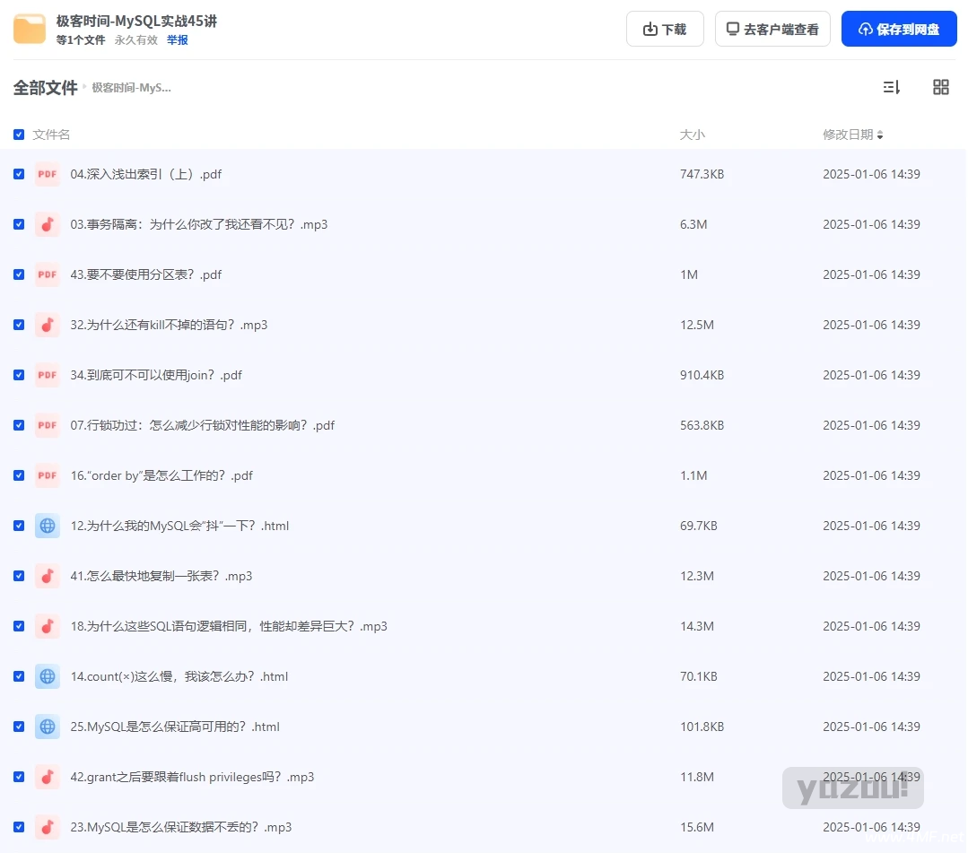Sort files by 大小 column header
968x853 pixels.
coord(692,135)
